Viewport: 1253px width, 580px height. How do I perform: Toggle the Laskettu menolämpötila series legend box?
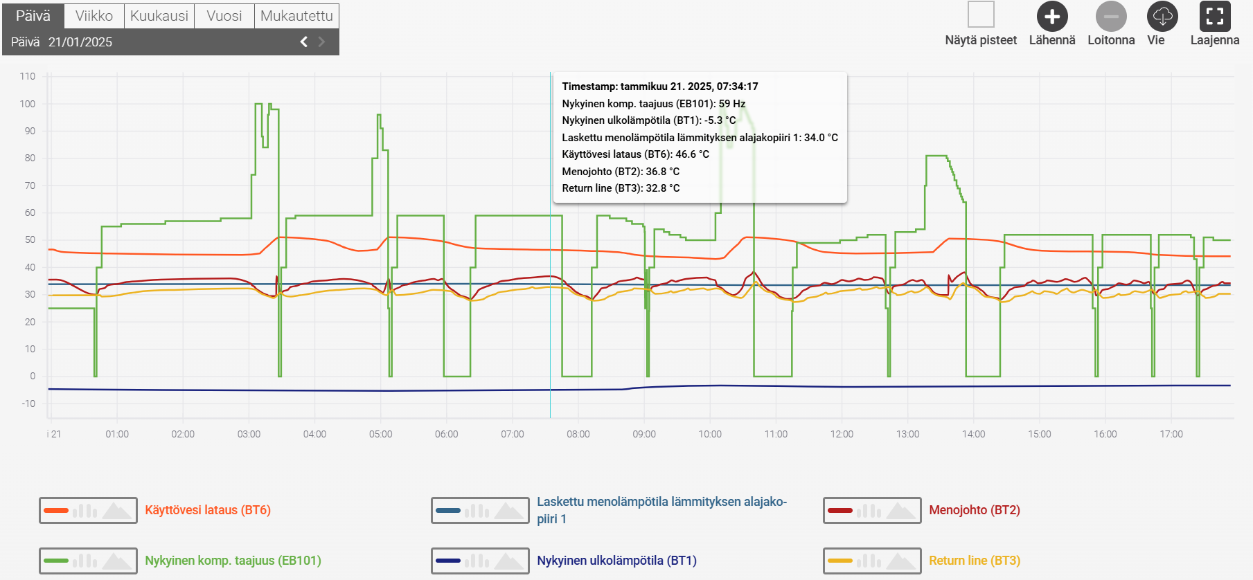pos(480,511)
